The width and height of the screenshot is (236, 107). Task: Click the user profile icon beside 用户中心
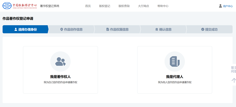click(220, 6)
